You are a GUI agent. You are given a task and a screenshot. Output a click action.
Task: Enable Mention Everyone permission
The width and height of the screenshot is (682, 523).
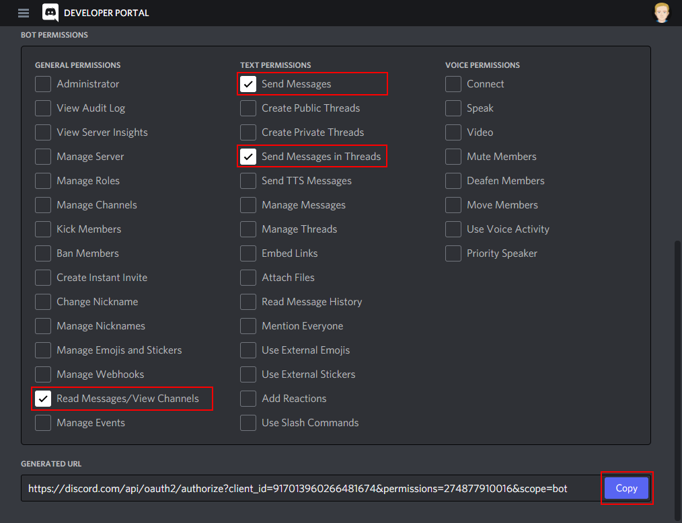[x=248, y=326]
